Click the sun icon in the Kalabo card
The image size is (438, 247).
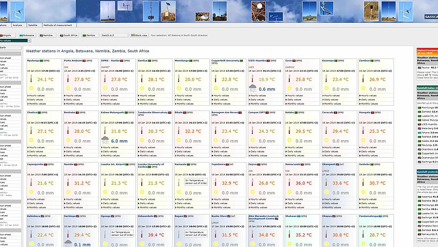click(x=289, y=140)
